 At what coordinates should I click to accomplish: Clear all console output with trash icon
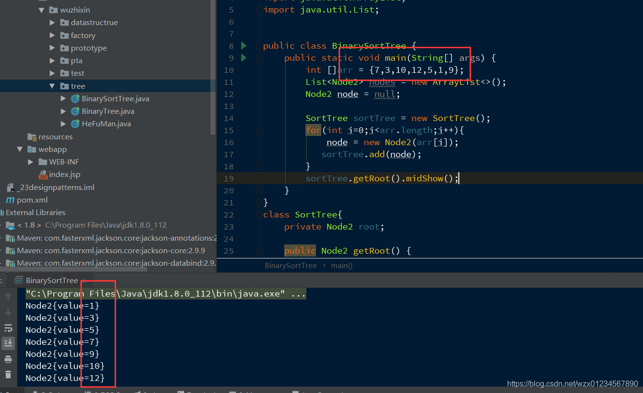(8, 374)
